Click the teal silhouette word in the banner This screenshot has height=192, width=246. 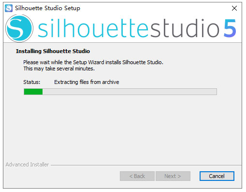(93, 28)
